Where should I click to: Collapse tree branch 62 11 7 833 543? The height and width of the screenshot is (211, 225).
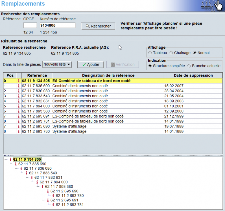click(x=22, y=173)
